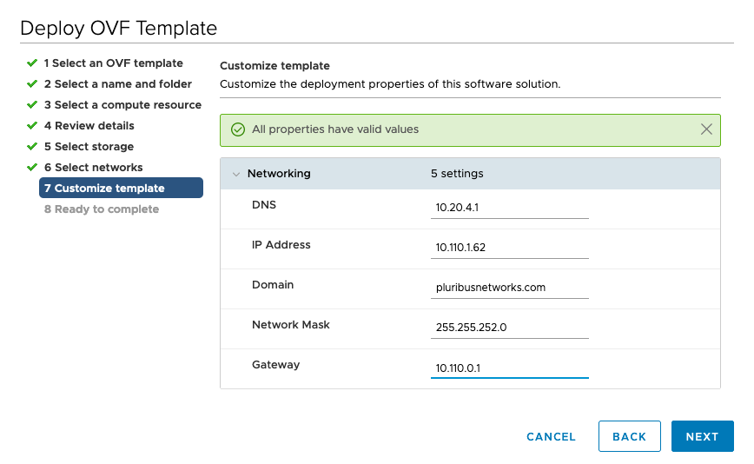Click the NEXT button
This screenshot has height=464, width=754.
tap(703, 436)
